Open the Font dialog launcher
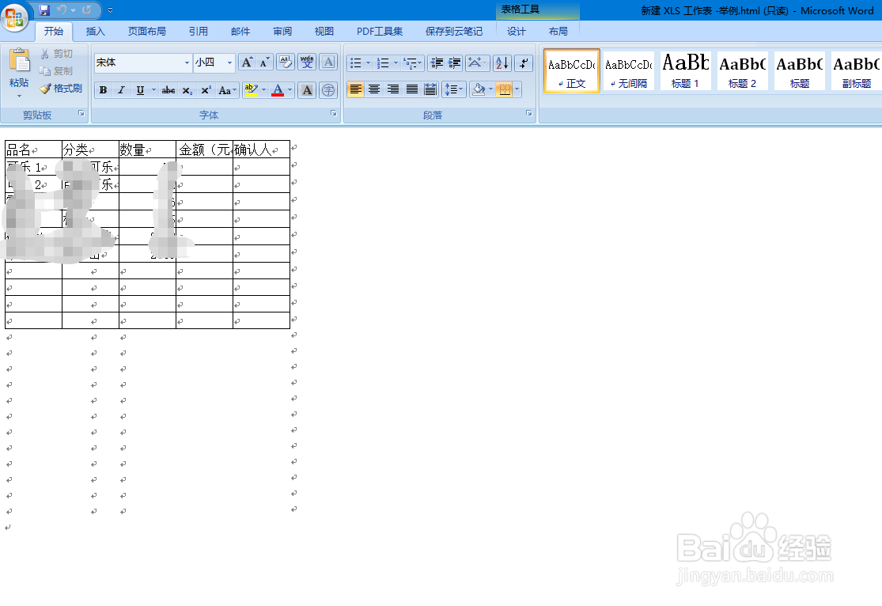The width and height of the screenshot is (882, 606). [x=334, y=114]
